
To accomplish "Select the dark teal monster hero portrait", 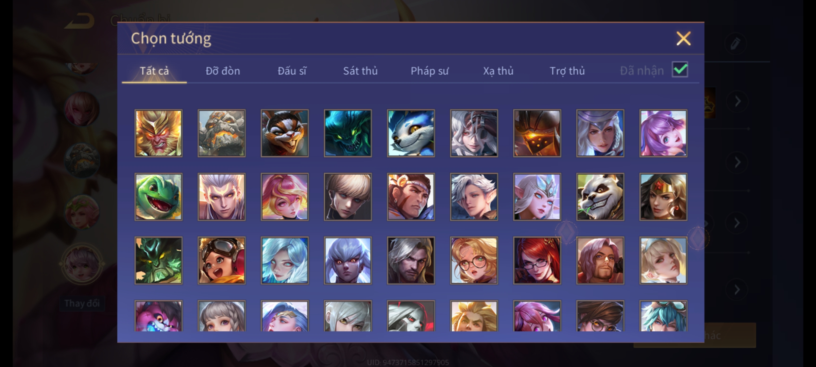I will [347, 133].
